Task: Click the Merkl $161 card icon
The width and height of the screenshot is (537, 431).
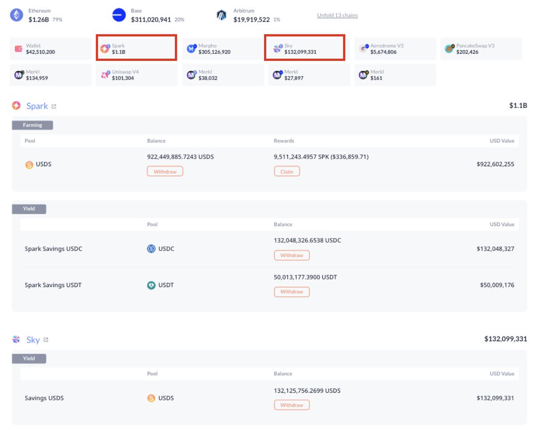Action: coord(363,75)
